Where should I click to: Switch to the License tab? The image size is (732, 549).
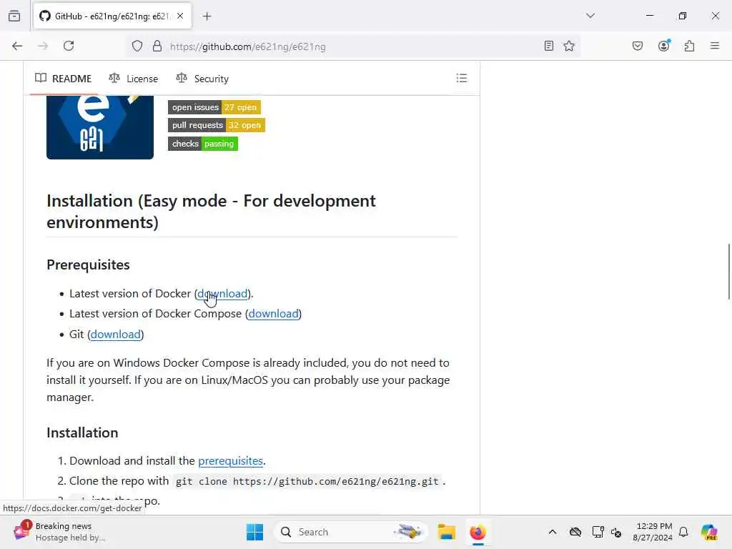(134, 79)
